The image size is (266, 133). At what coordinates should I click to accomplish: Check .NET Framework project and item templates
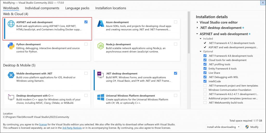click(x=205, y=86)
